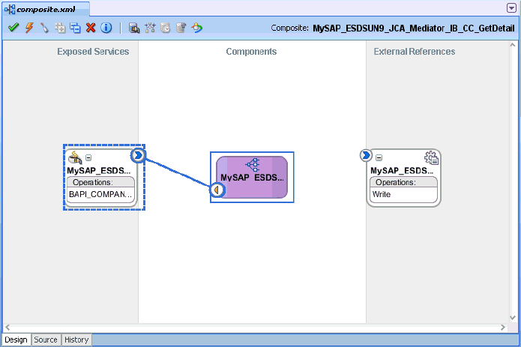
Task: Click the mediator component input port arrow
Action: coord(217,190)
